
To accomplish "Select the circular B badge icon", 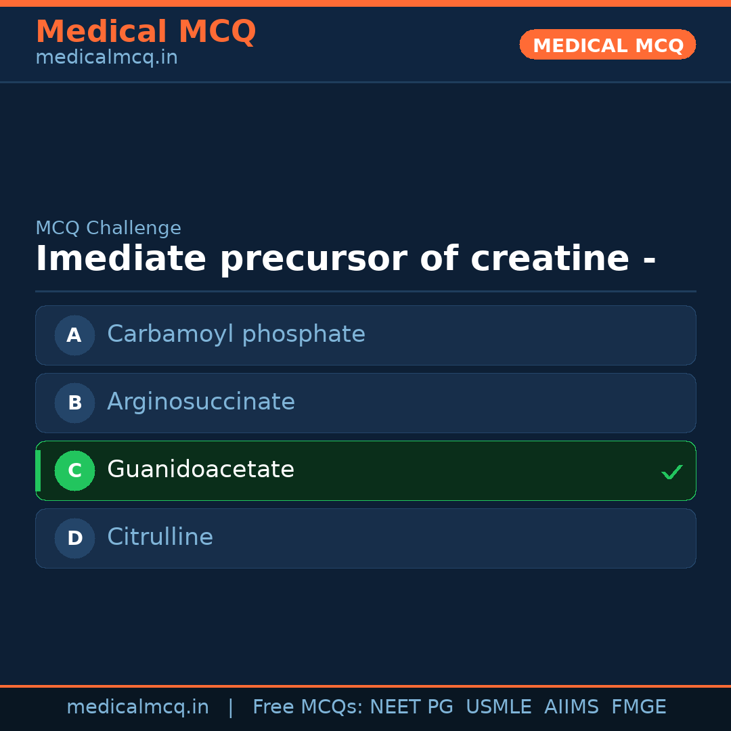I will [x=74, y=403].
